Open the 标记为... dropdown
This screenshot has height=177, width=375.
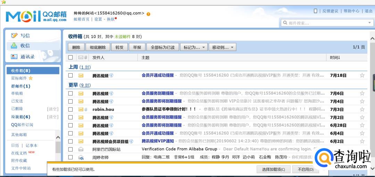[194, 47]
